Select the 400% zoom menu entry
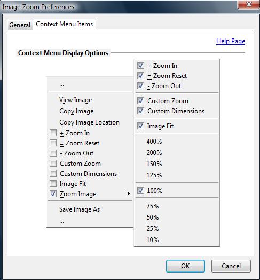Image resolution: width=260 pixels, height=280 pixels. point(154,142)
